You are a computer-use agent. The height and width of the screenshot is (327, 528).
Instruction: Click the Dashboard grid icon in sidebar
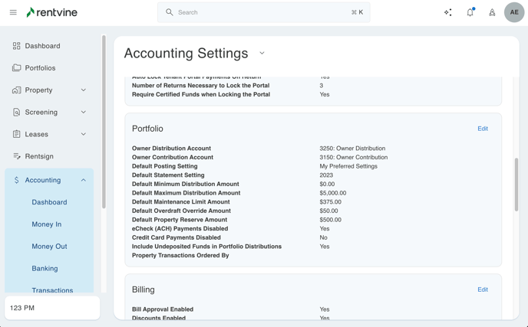[x=17, y=46]
